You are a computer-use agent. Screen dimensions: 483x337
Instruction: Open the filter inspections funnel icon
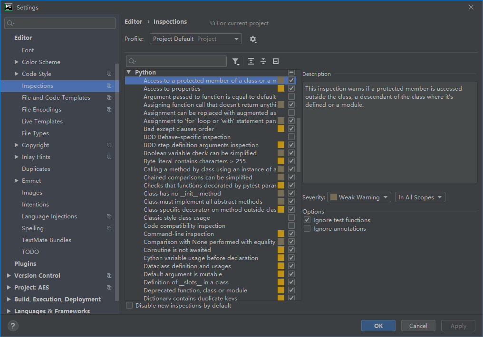click(236, 62)
